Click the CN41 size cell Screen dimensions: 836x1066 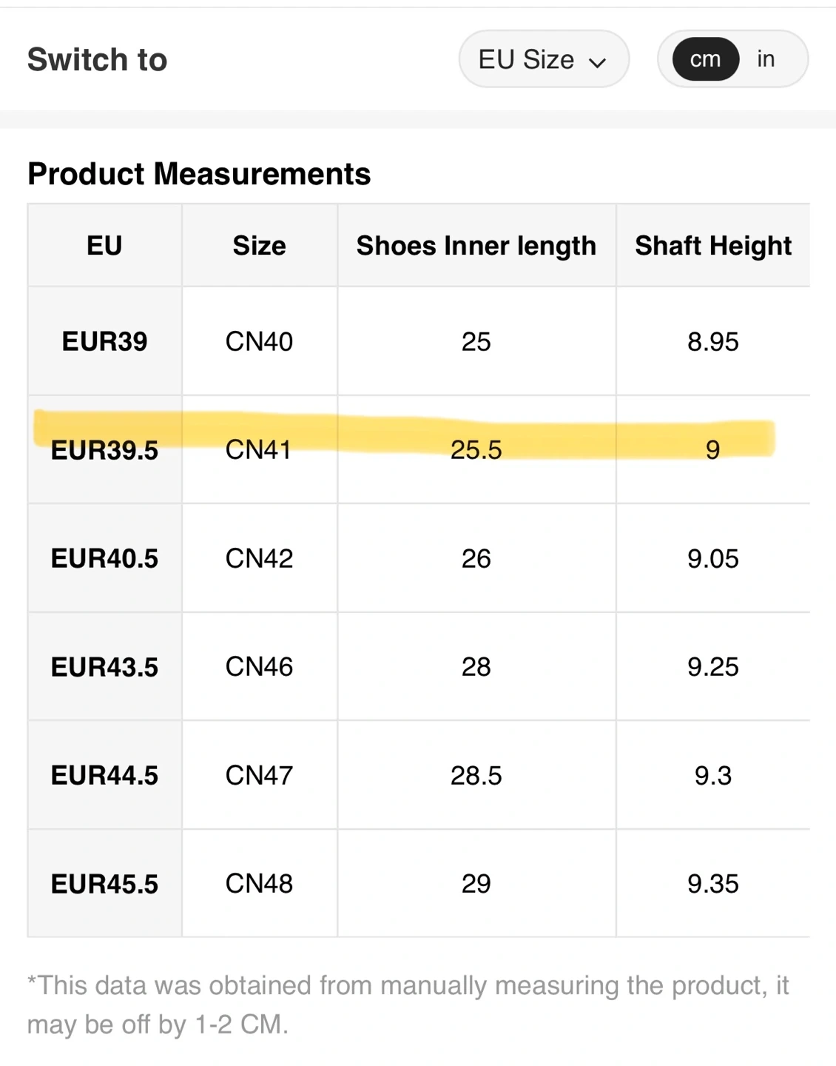(259, 450)
